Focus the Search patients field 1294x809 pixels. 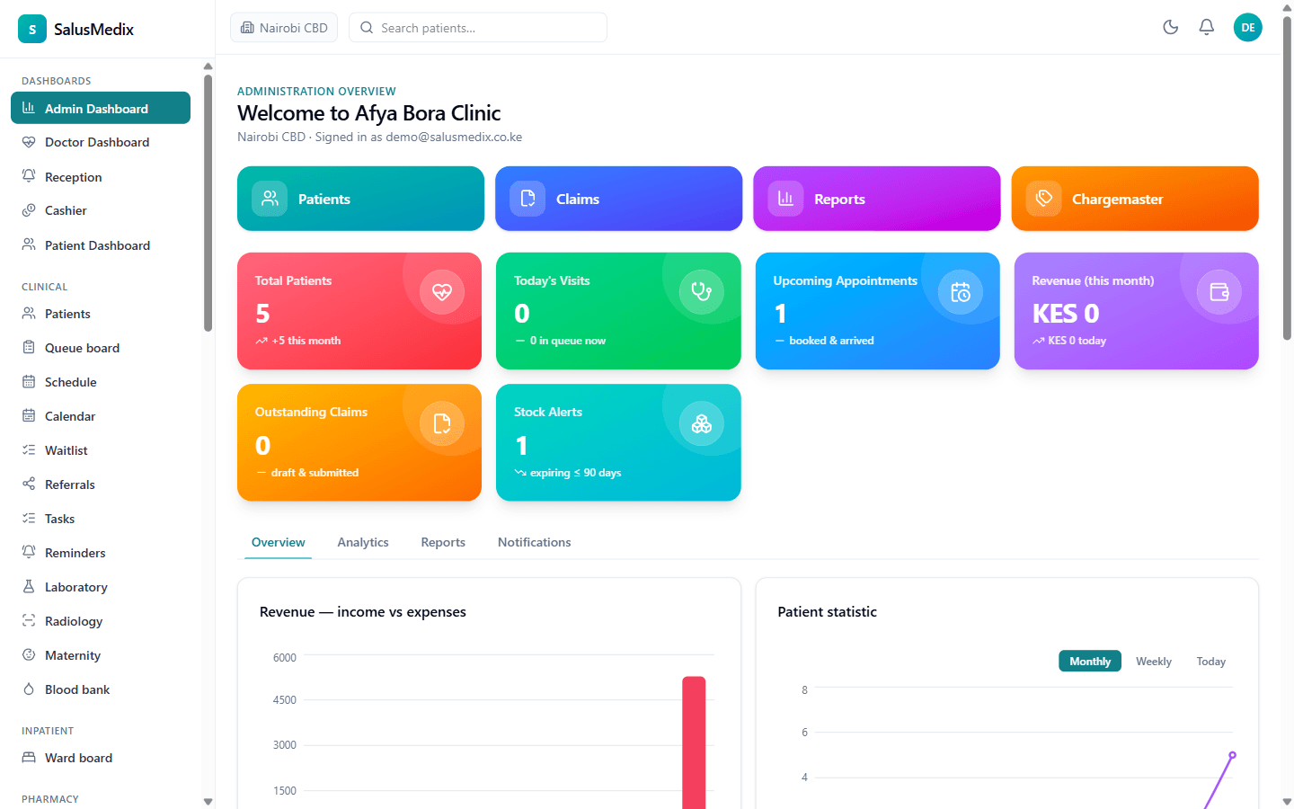(478, 28)
